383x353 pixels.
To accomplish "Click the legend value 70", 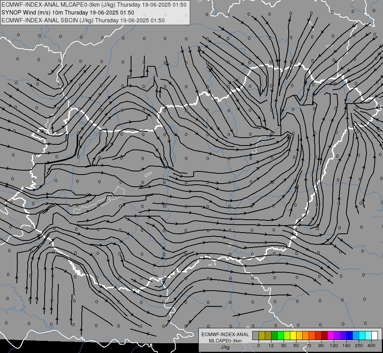I will pyautogui.click(x=309, y=346).
